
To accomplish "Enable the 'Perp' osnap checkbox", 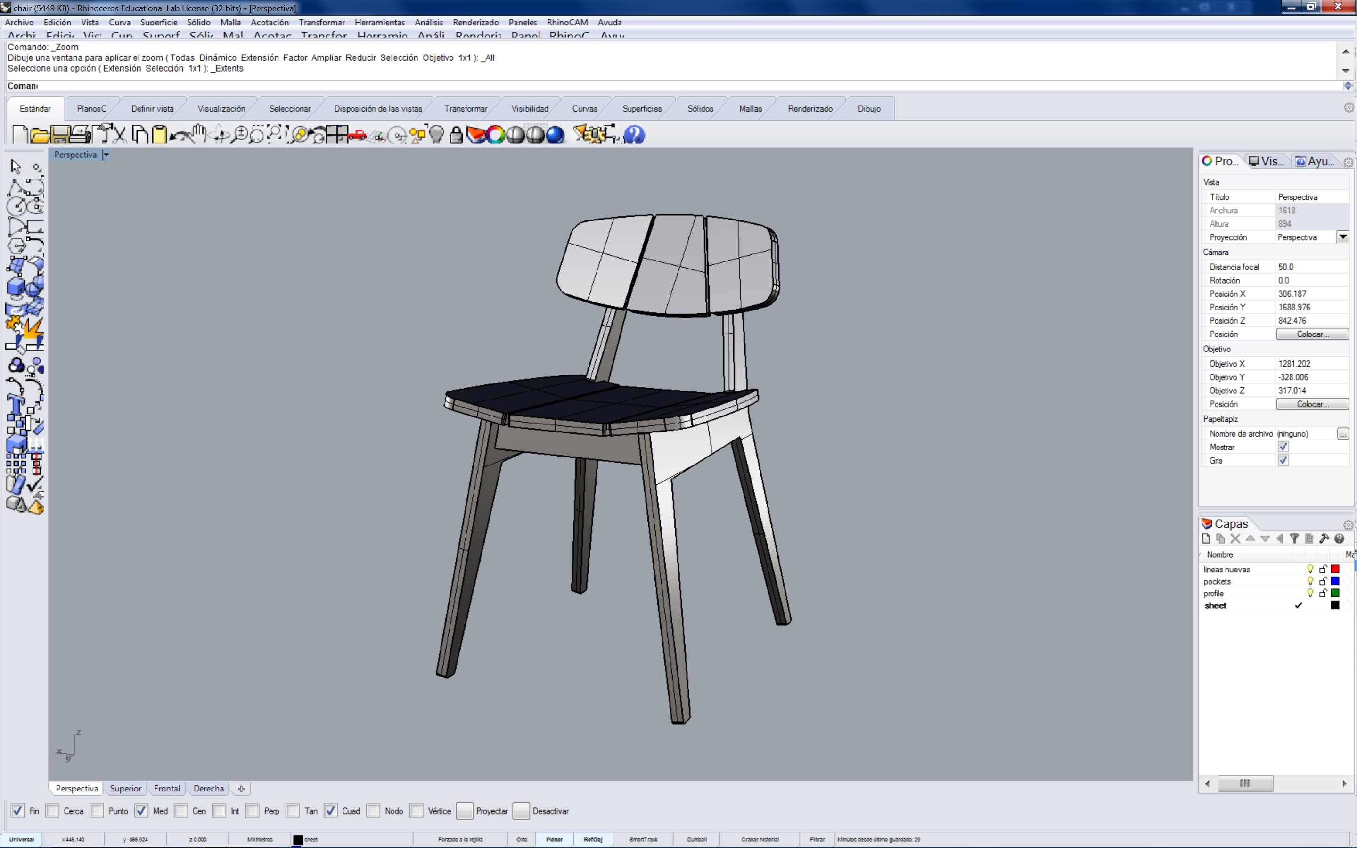I will pyautogui.click(x=253, y=811).
